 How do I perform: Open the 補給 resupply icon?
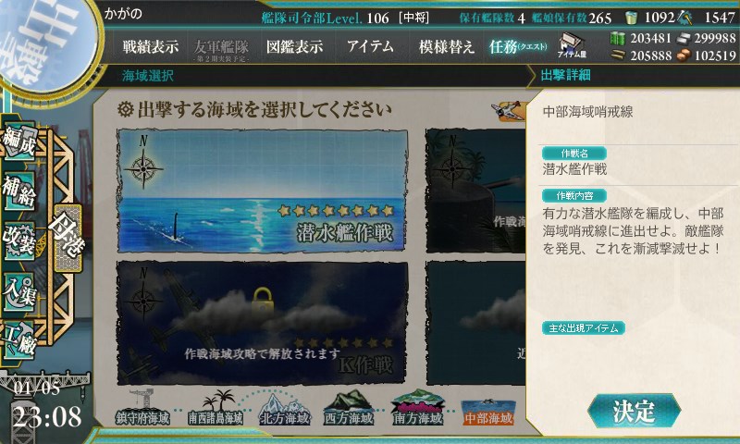point(19,191)
